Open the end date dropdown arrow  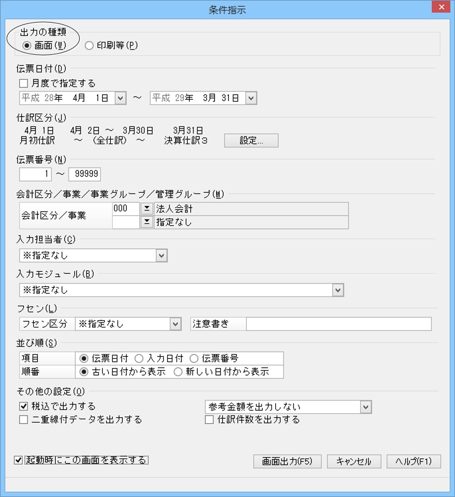coord(251,98)
